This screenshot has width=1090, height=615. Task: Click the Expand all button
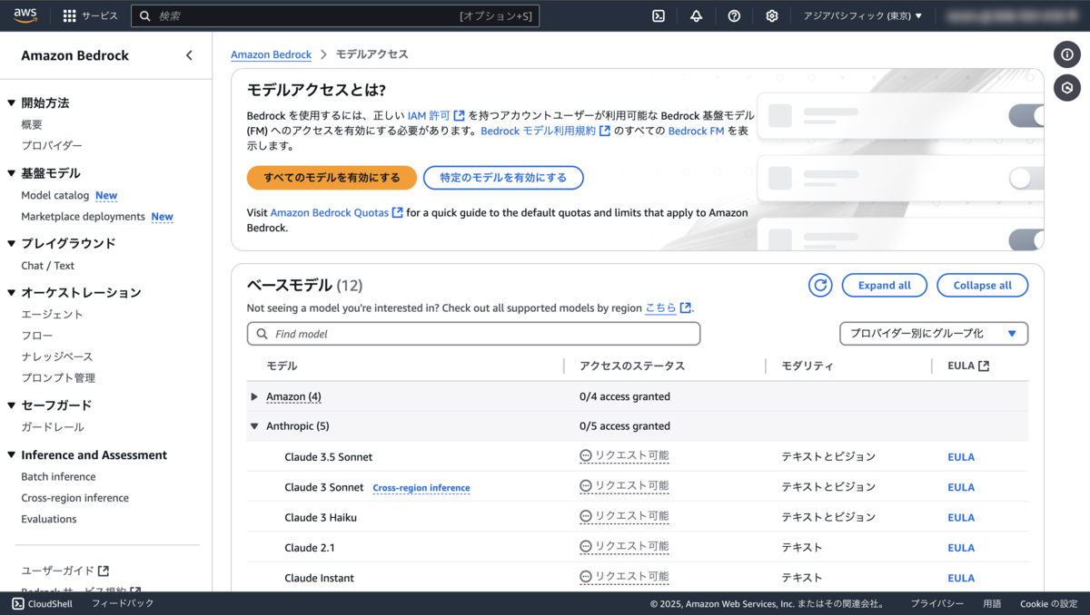884,285
